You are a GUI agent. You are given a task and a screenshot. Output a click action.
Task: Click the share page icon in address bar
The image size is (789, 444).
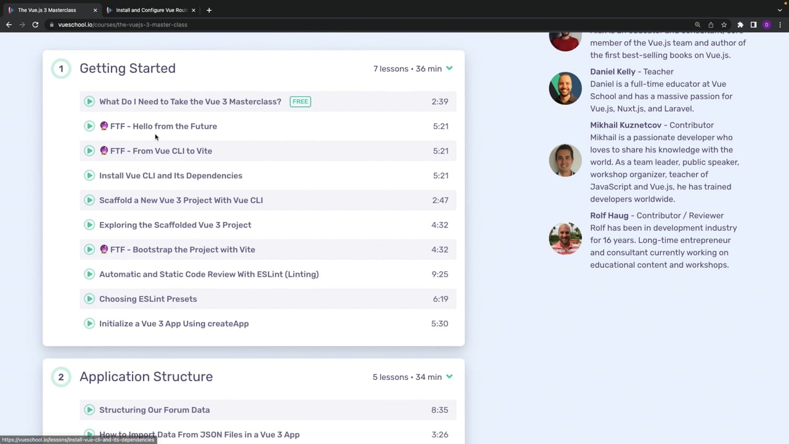711,25
